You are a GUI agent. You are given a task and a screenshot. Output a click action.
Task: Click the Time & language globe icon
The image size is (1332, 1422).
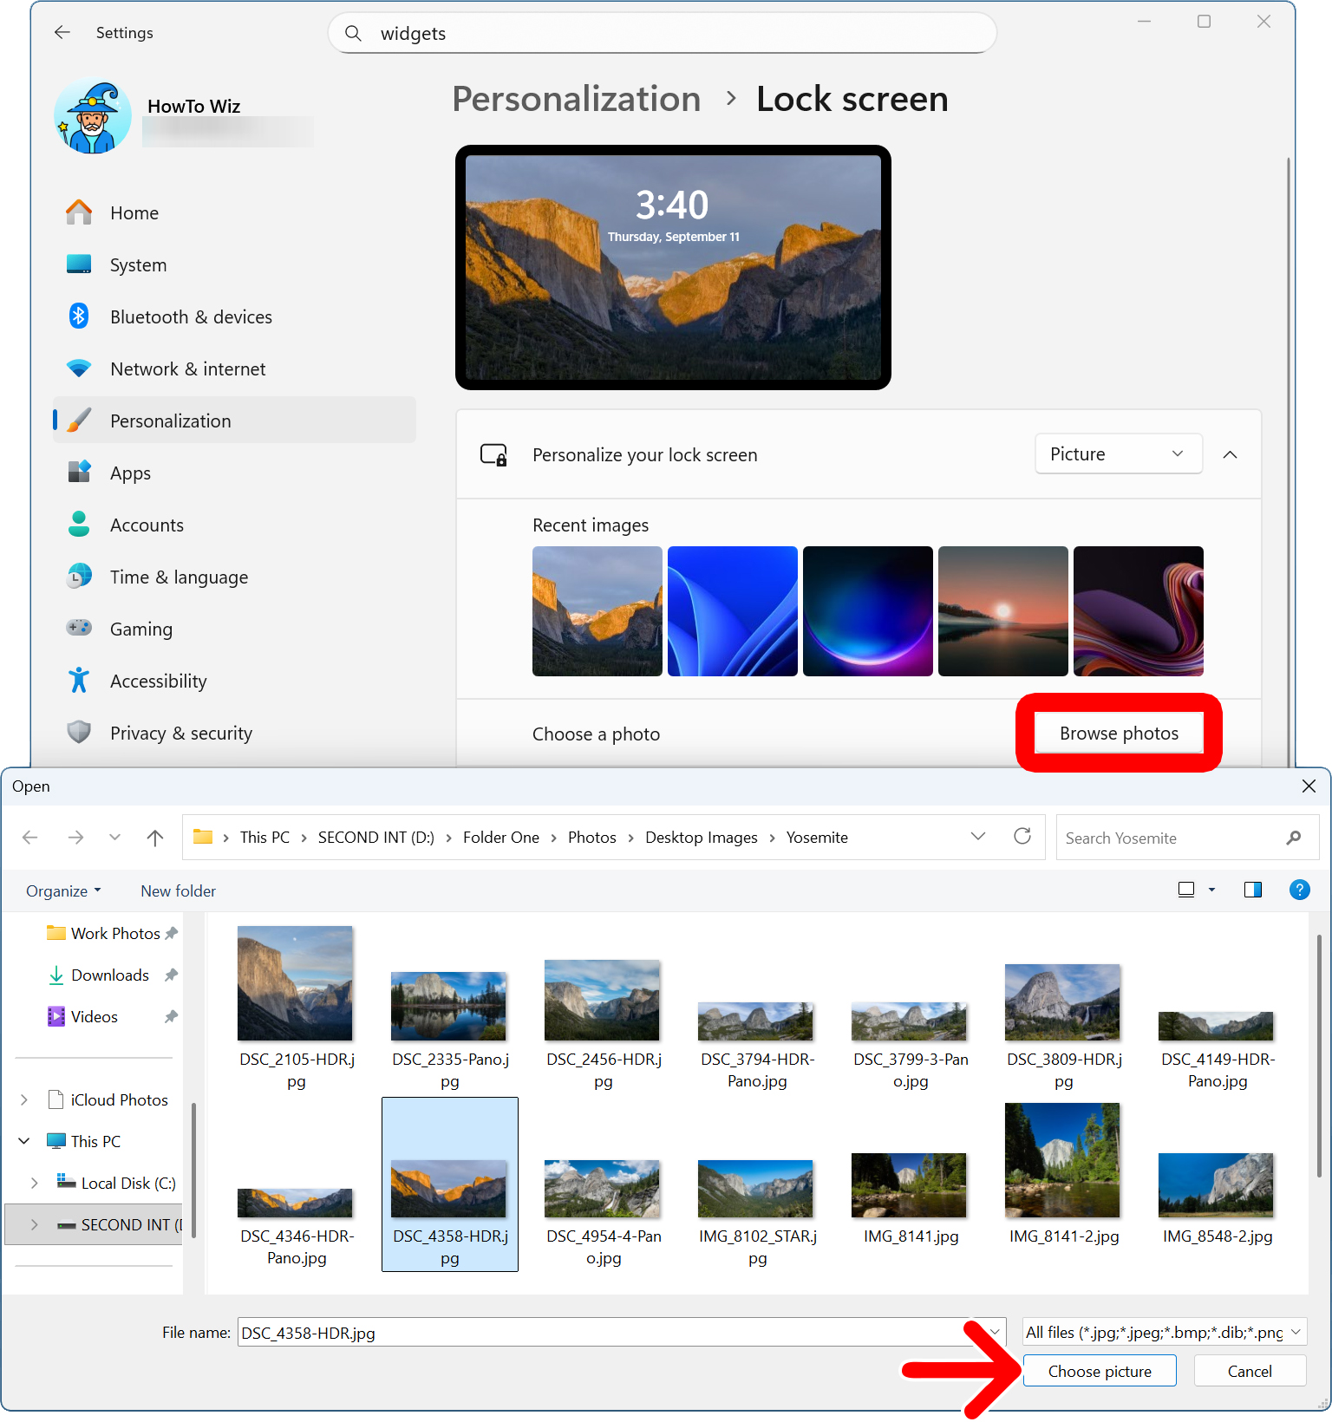click(x=79, y=576)
